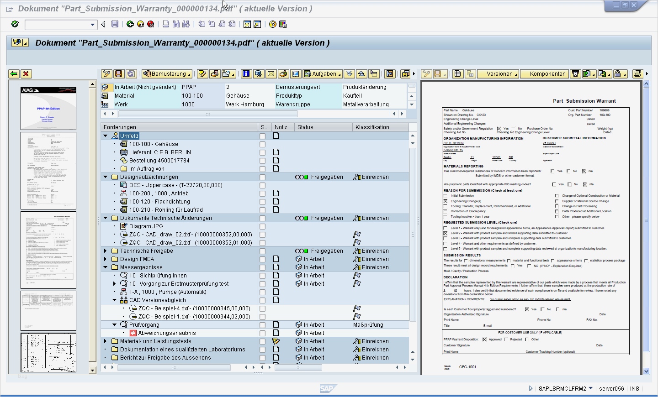The height and width of the screenshot is (397, 658).
Task: Select the PPAP 4th Edition page thumbnail
Action: tap(48, 109)
